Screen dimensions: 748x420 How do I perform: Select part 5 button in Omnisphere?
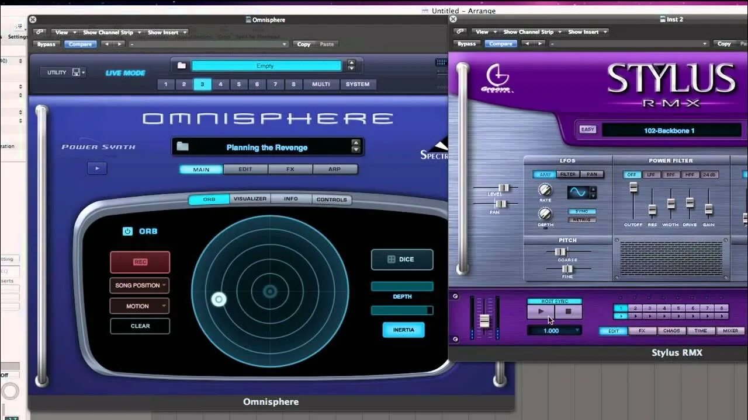coord(238,84)
